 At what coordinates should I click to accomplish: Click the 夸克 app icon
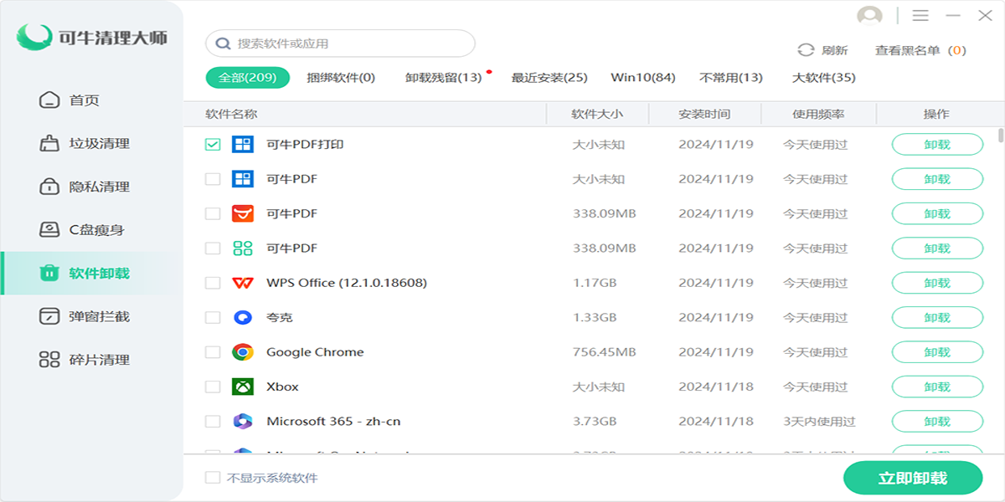click(x=243, y=317)
